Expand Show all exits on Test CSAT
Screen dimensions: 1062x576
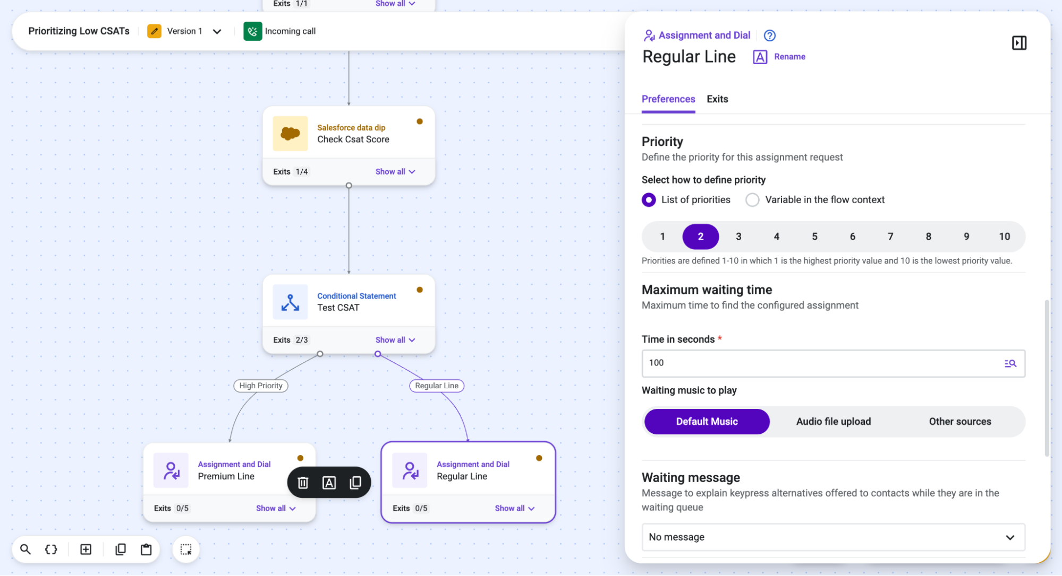pyautogui.click(x=395, y=340)
